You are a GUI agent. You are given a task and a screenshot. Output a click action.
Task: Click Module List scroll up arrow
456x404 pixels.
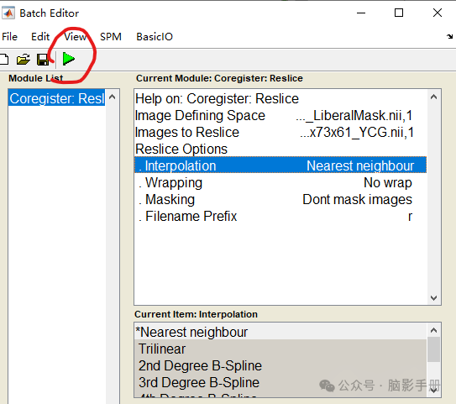pyautogui.click(x=113, y=97)
